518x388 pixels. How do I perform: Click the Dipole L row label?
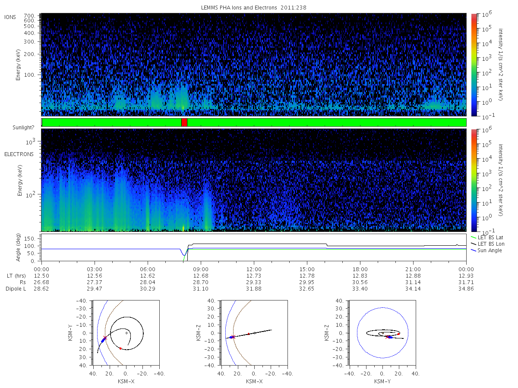16,288
